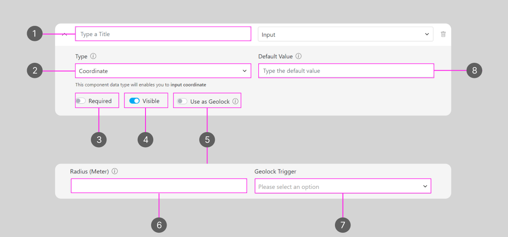Click the annotation badge numbered 8
Image resolution: width=508 pixels, height=237 pixels.
(474, 71)
